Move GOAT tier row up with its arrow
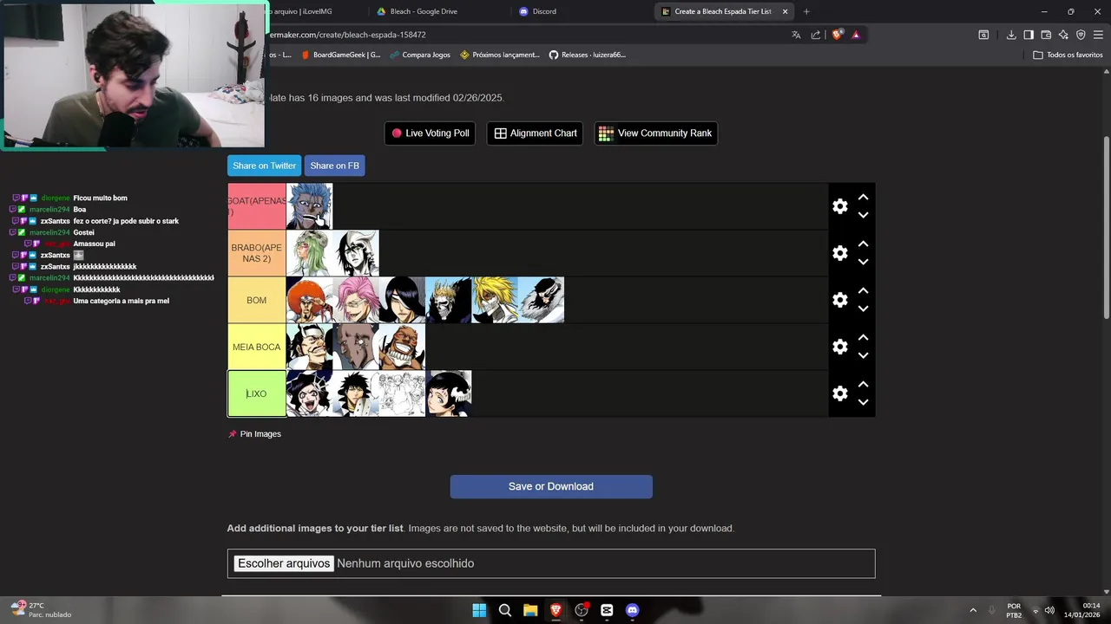The width and height of the screenshot is (1111, 624). (x=863, y=198)
